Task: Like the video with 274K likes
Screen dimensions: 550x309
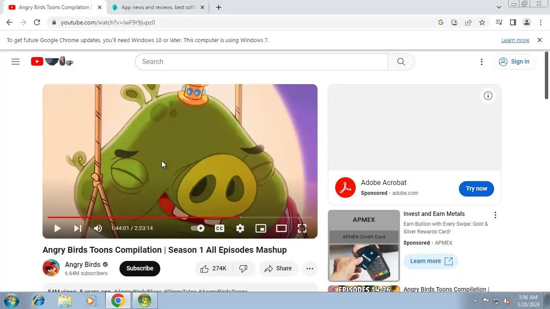Action: point(214,268)
